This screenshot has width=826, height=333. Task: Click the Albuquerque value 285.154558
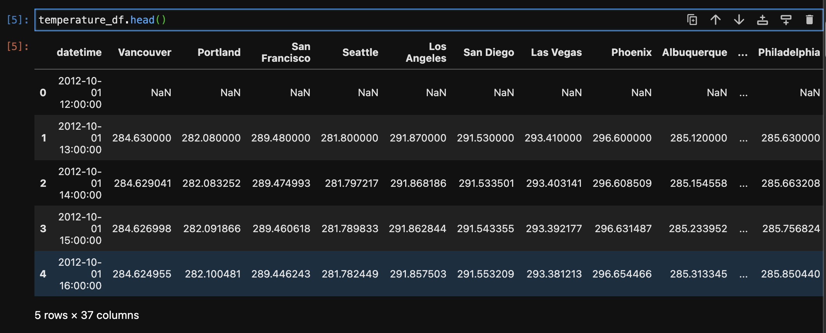point(698,183)
